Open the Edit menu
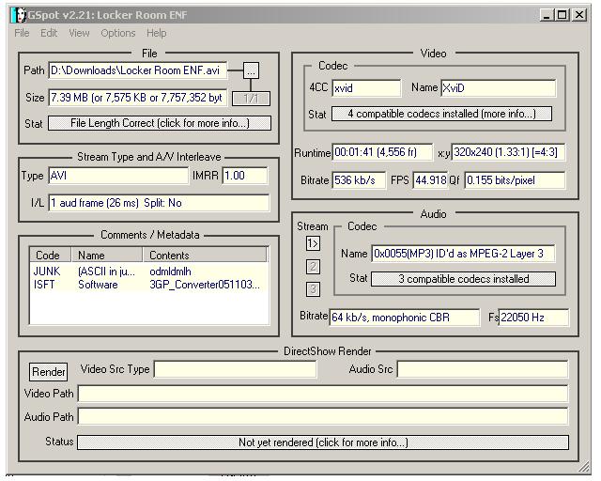Viewport: 601px width, 481px height. click(49, 33)
